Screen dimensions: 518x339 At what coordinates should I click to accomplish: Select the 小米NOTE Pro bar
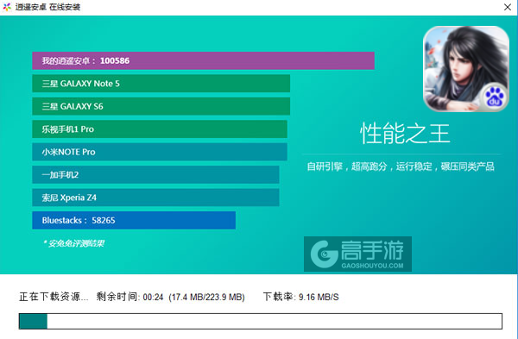click(x=160, y=152)
